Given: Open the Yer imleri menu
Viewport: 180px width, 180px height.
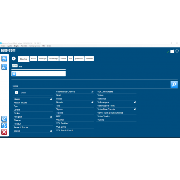Looking at the screenshot, I should click(x=24, y=46).
